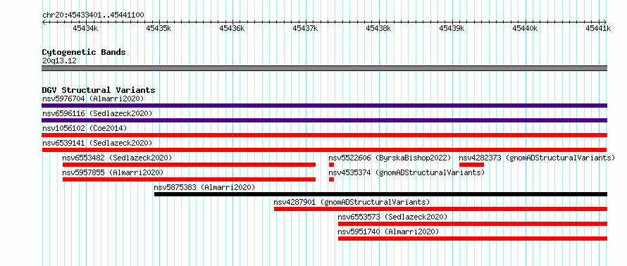Click the 45438k ruler tick label
627x266 pixels.
(378, 28)
